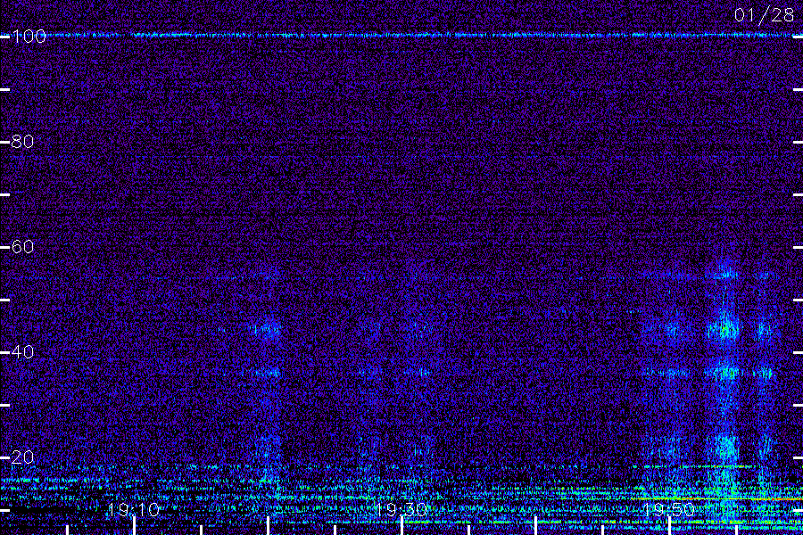Click the 100 frequency axis label
Screen dimensions: 803x535
29,37
